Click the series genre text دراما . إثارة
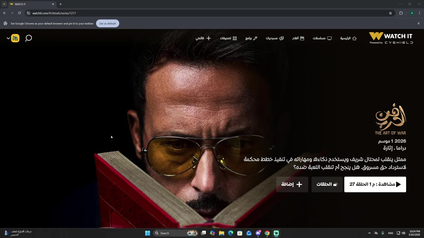The image size is (424, 238). [395, 148]
